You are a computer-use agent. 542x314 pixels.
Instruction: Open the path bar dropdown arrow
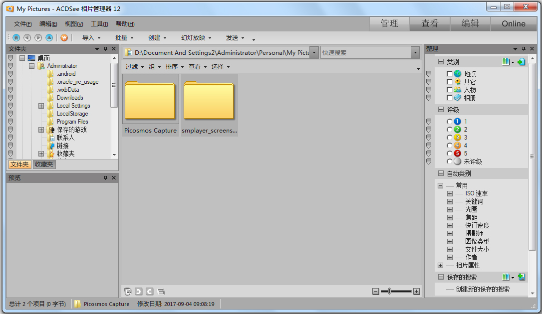coord(314,52)
